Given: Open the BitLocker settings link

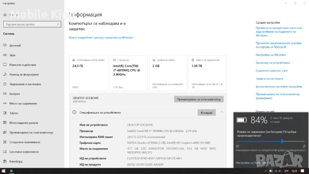Looking at the screenshot, I should coord(270,55).
